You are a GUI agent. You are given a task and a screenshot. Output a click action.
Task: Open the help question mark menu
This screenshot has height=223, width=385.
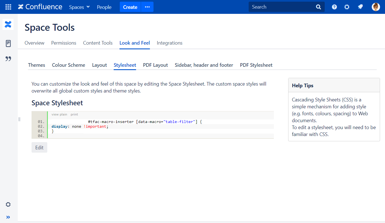[334, 7]
